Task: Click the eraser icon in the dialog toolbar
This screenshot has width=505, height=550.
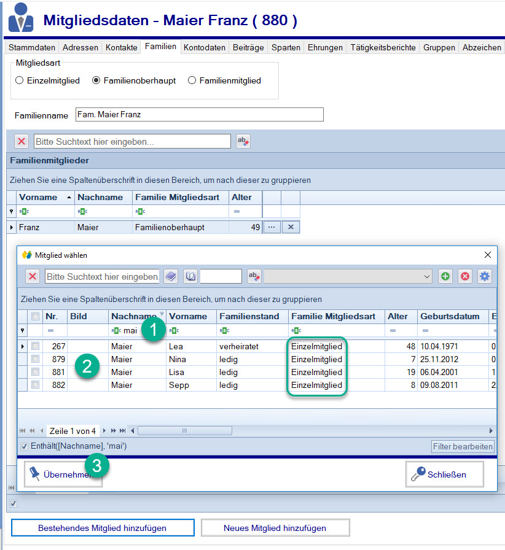Action: [171, 276]
